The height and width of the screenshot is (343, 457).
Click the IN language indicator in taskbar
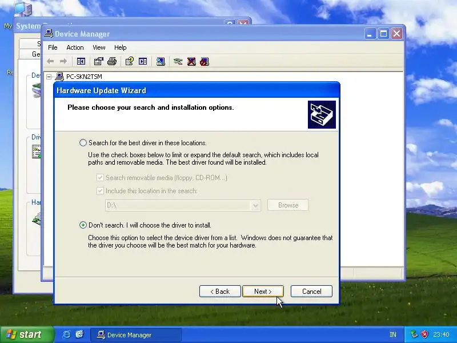click(x=393, y=334)
